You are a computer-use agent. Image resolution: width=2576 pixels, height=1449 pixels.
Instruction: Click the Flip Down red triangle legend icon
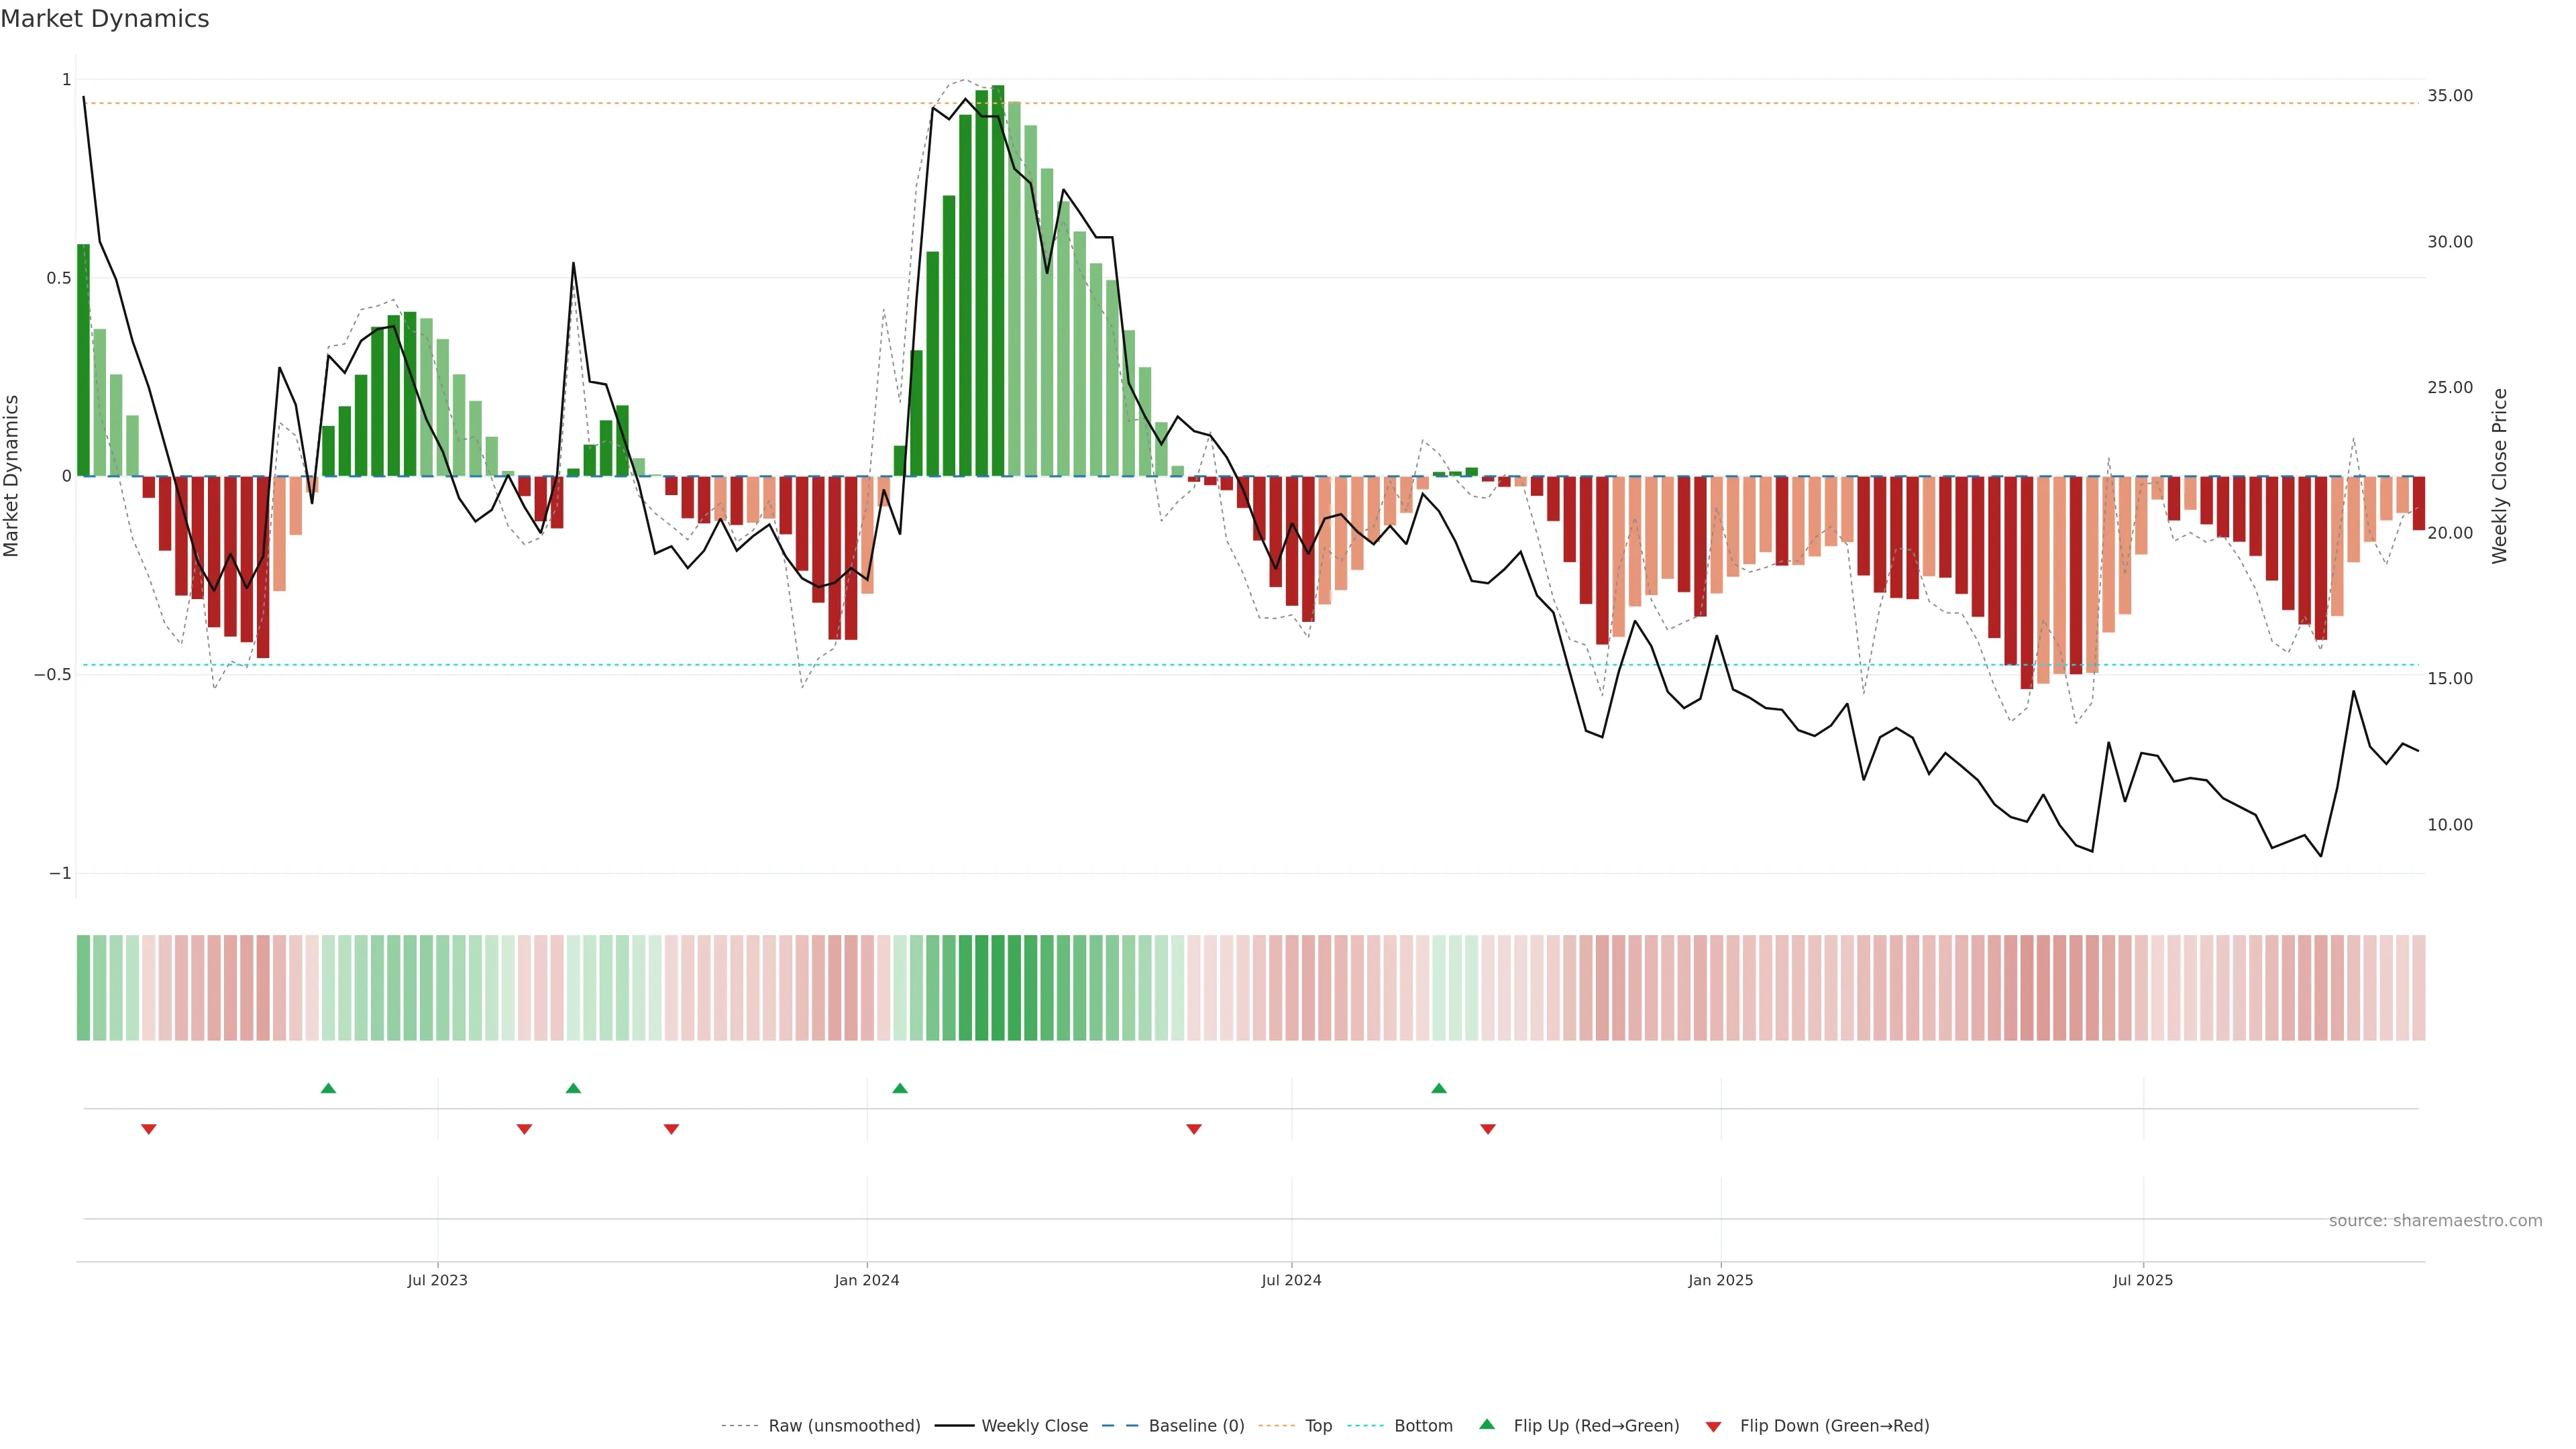1713,1426
